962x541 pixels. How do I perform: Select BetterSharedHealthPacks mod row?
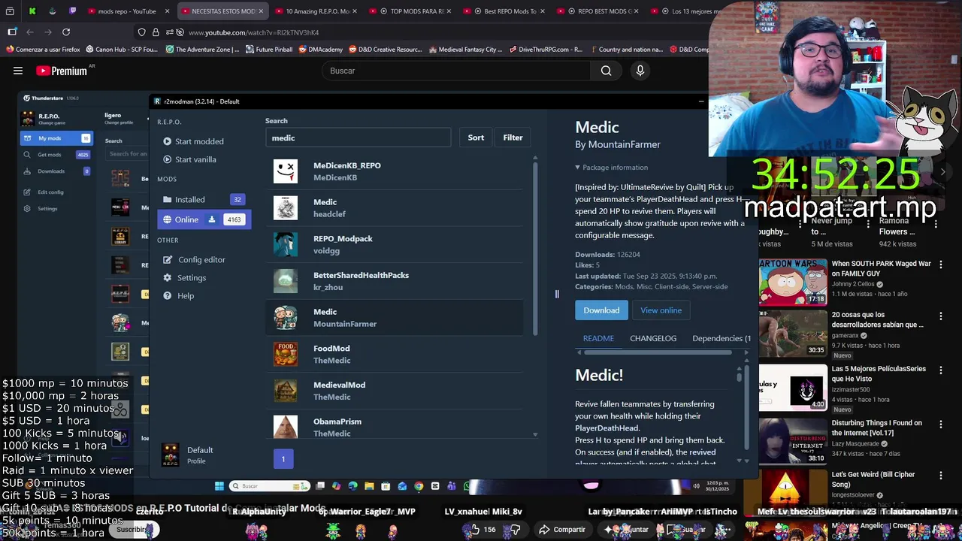point(395,281)
